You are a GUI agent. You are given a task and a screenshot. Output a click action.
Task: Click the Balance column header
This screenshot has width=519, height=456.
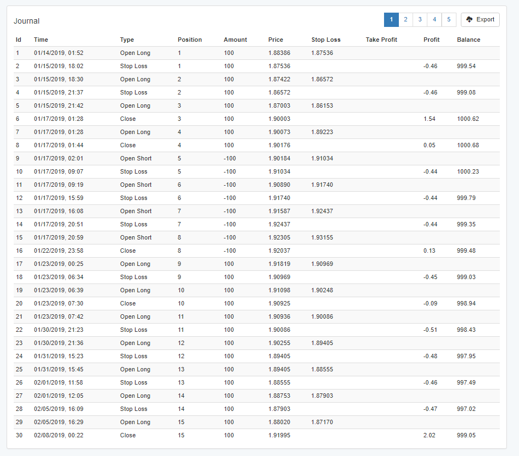[x=469, y=40]
